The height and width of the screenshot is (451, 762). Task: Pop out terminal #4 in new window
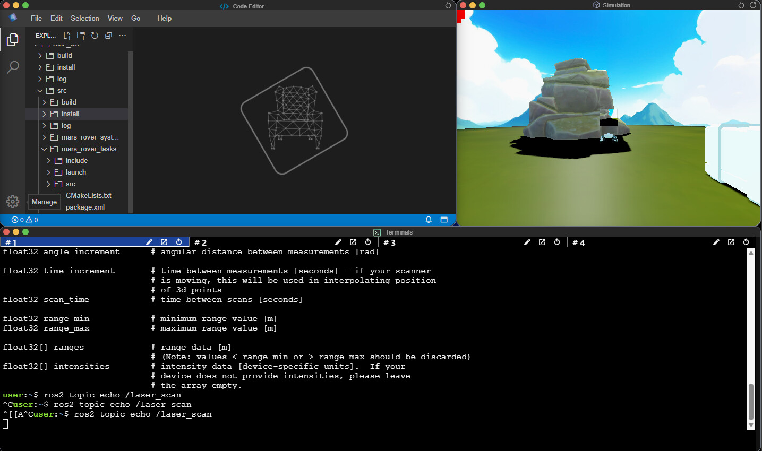point(731,242)
